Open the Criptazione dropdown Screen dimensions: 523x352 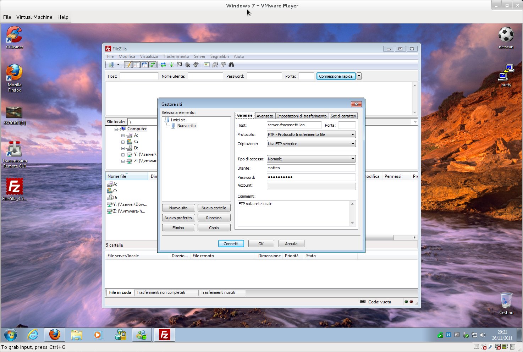pyautogui.click(x=311, y=144)
